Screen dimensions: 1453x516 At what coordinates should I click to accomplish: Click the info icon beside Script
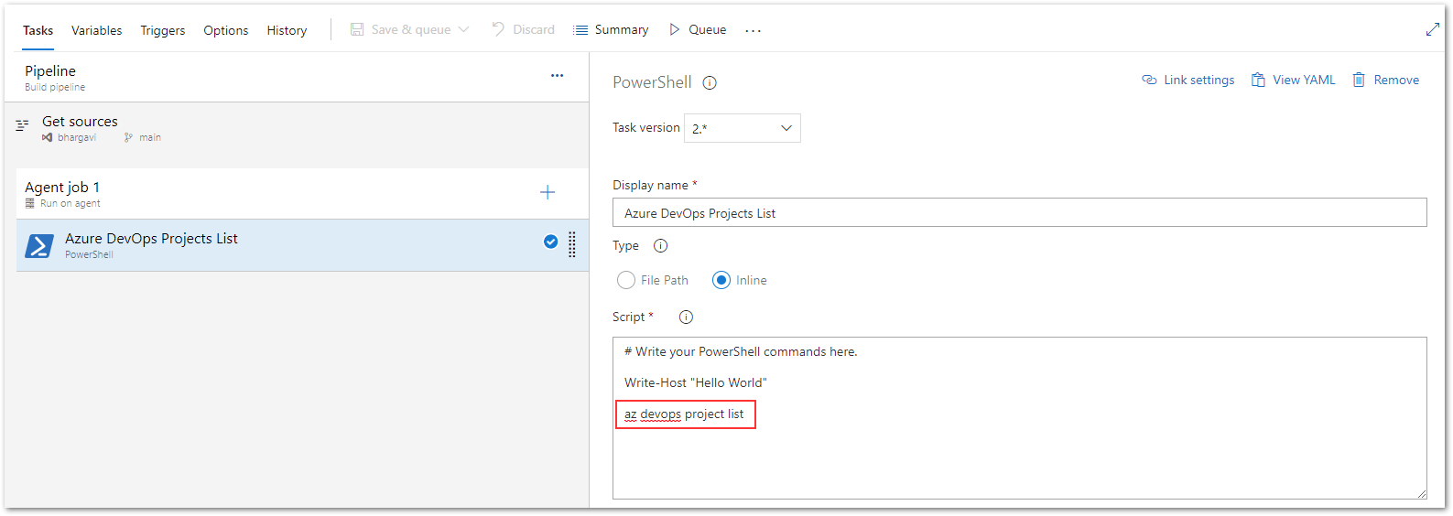point(686,317)
